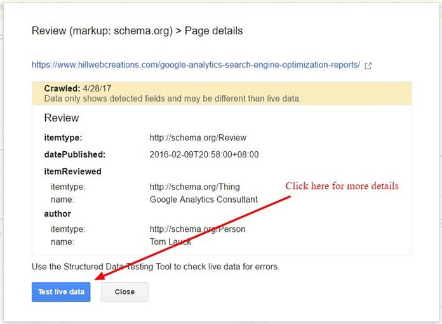Open the hillwebcreations.com page URL link
Screen dimensions: 442x324
(x=196, y=65)
